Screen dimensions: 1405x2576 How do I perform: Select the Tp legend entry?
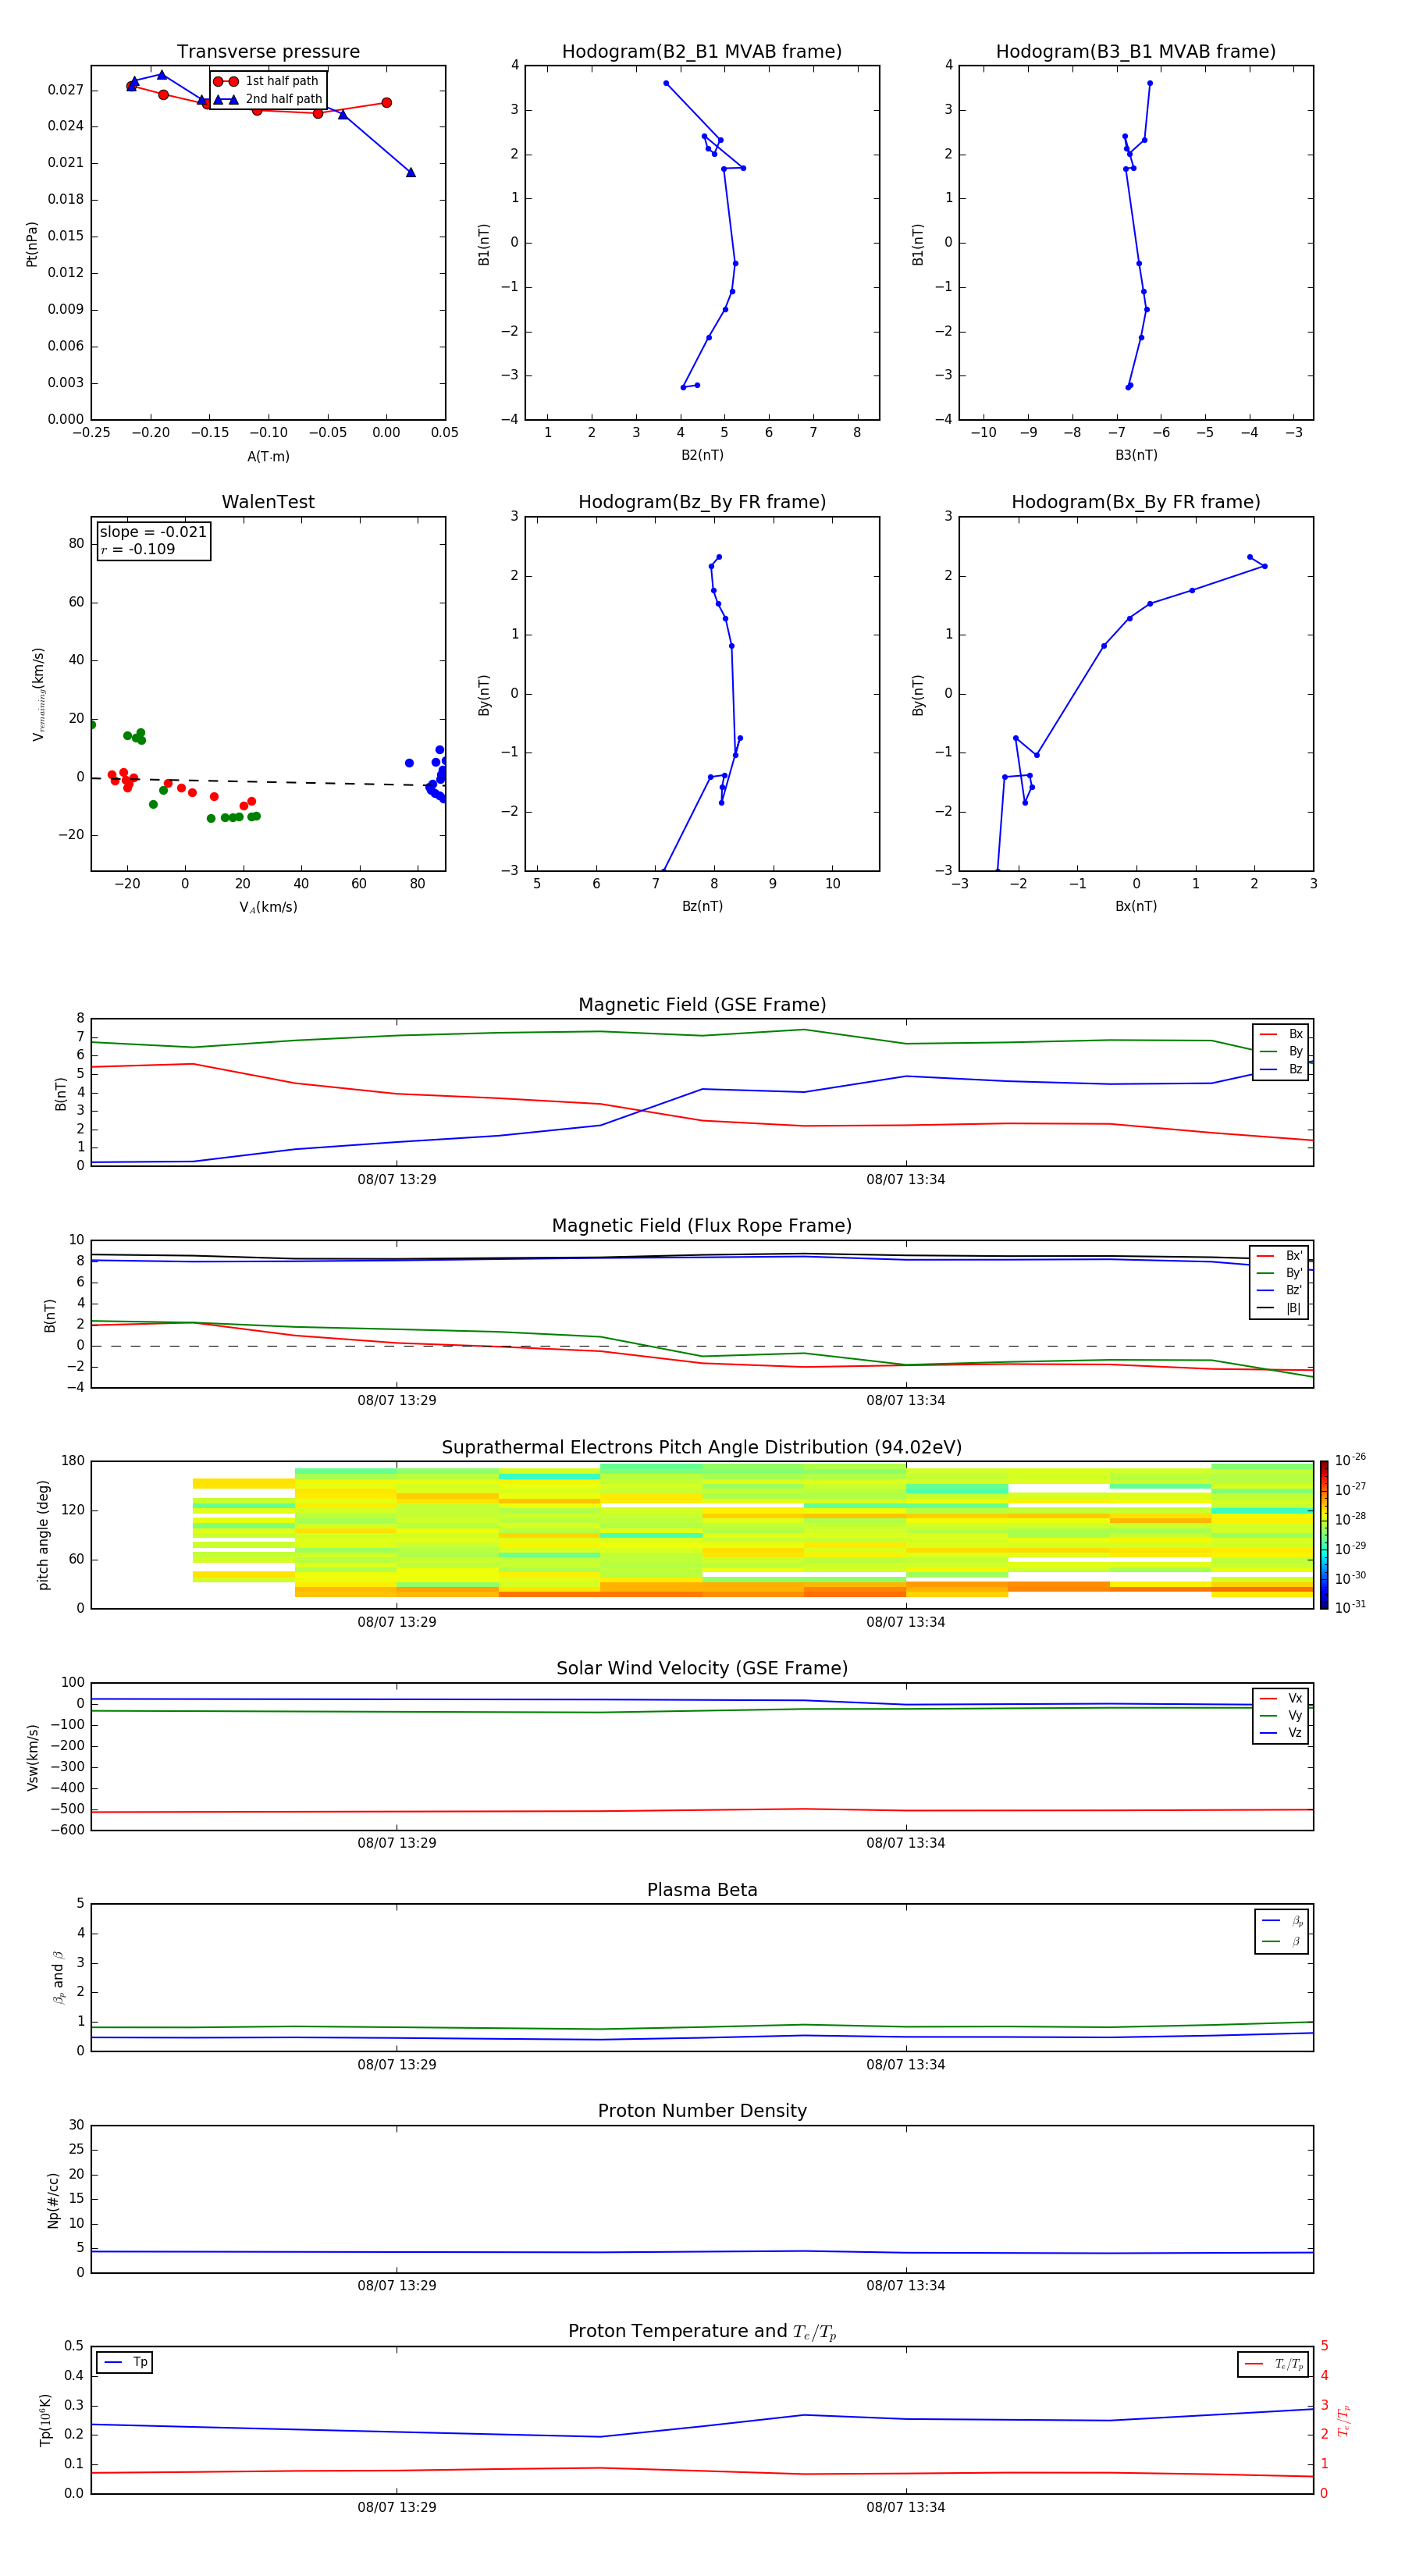pyautogui.click(x=125, y=2362)
